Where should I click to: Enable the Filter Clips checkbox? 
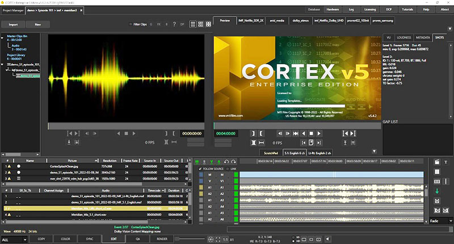pyautogui.click(x=131, y=24)
